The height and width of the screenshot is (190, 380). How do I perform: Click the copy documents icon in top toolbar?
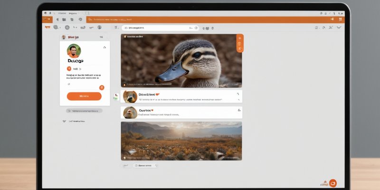pos(72,19)
